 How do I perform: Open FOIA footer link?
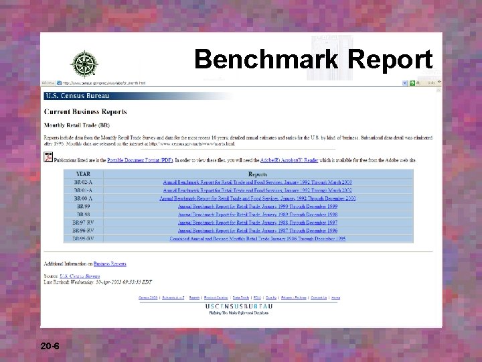257,298
